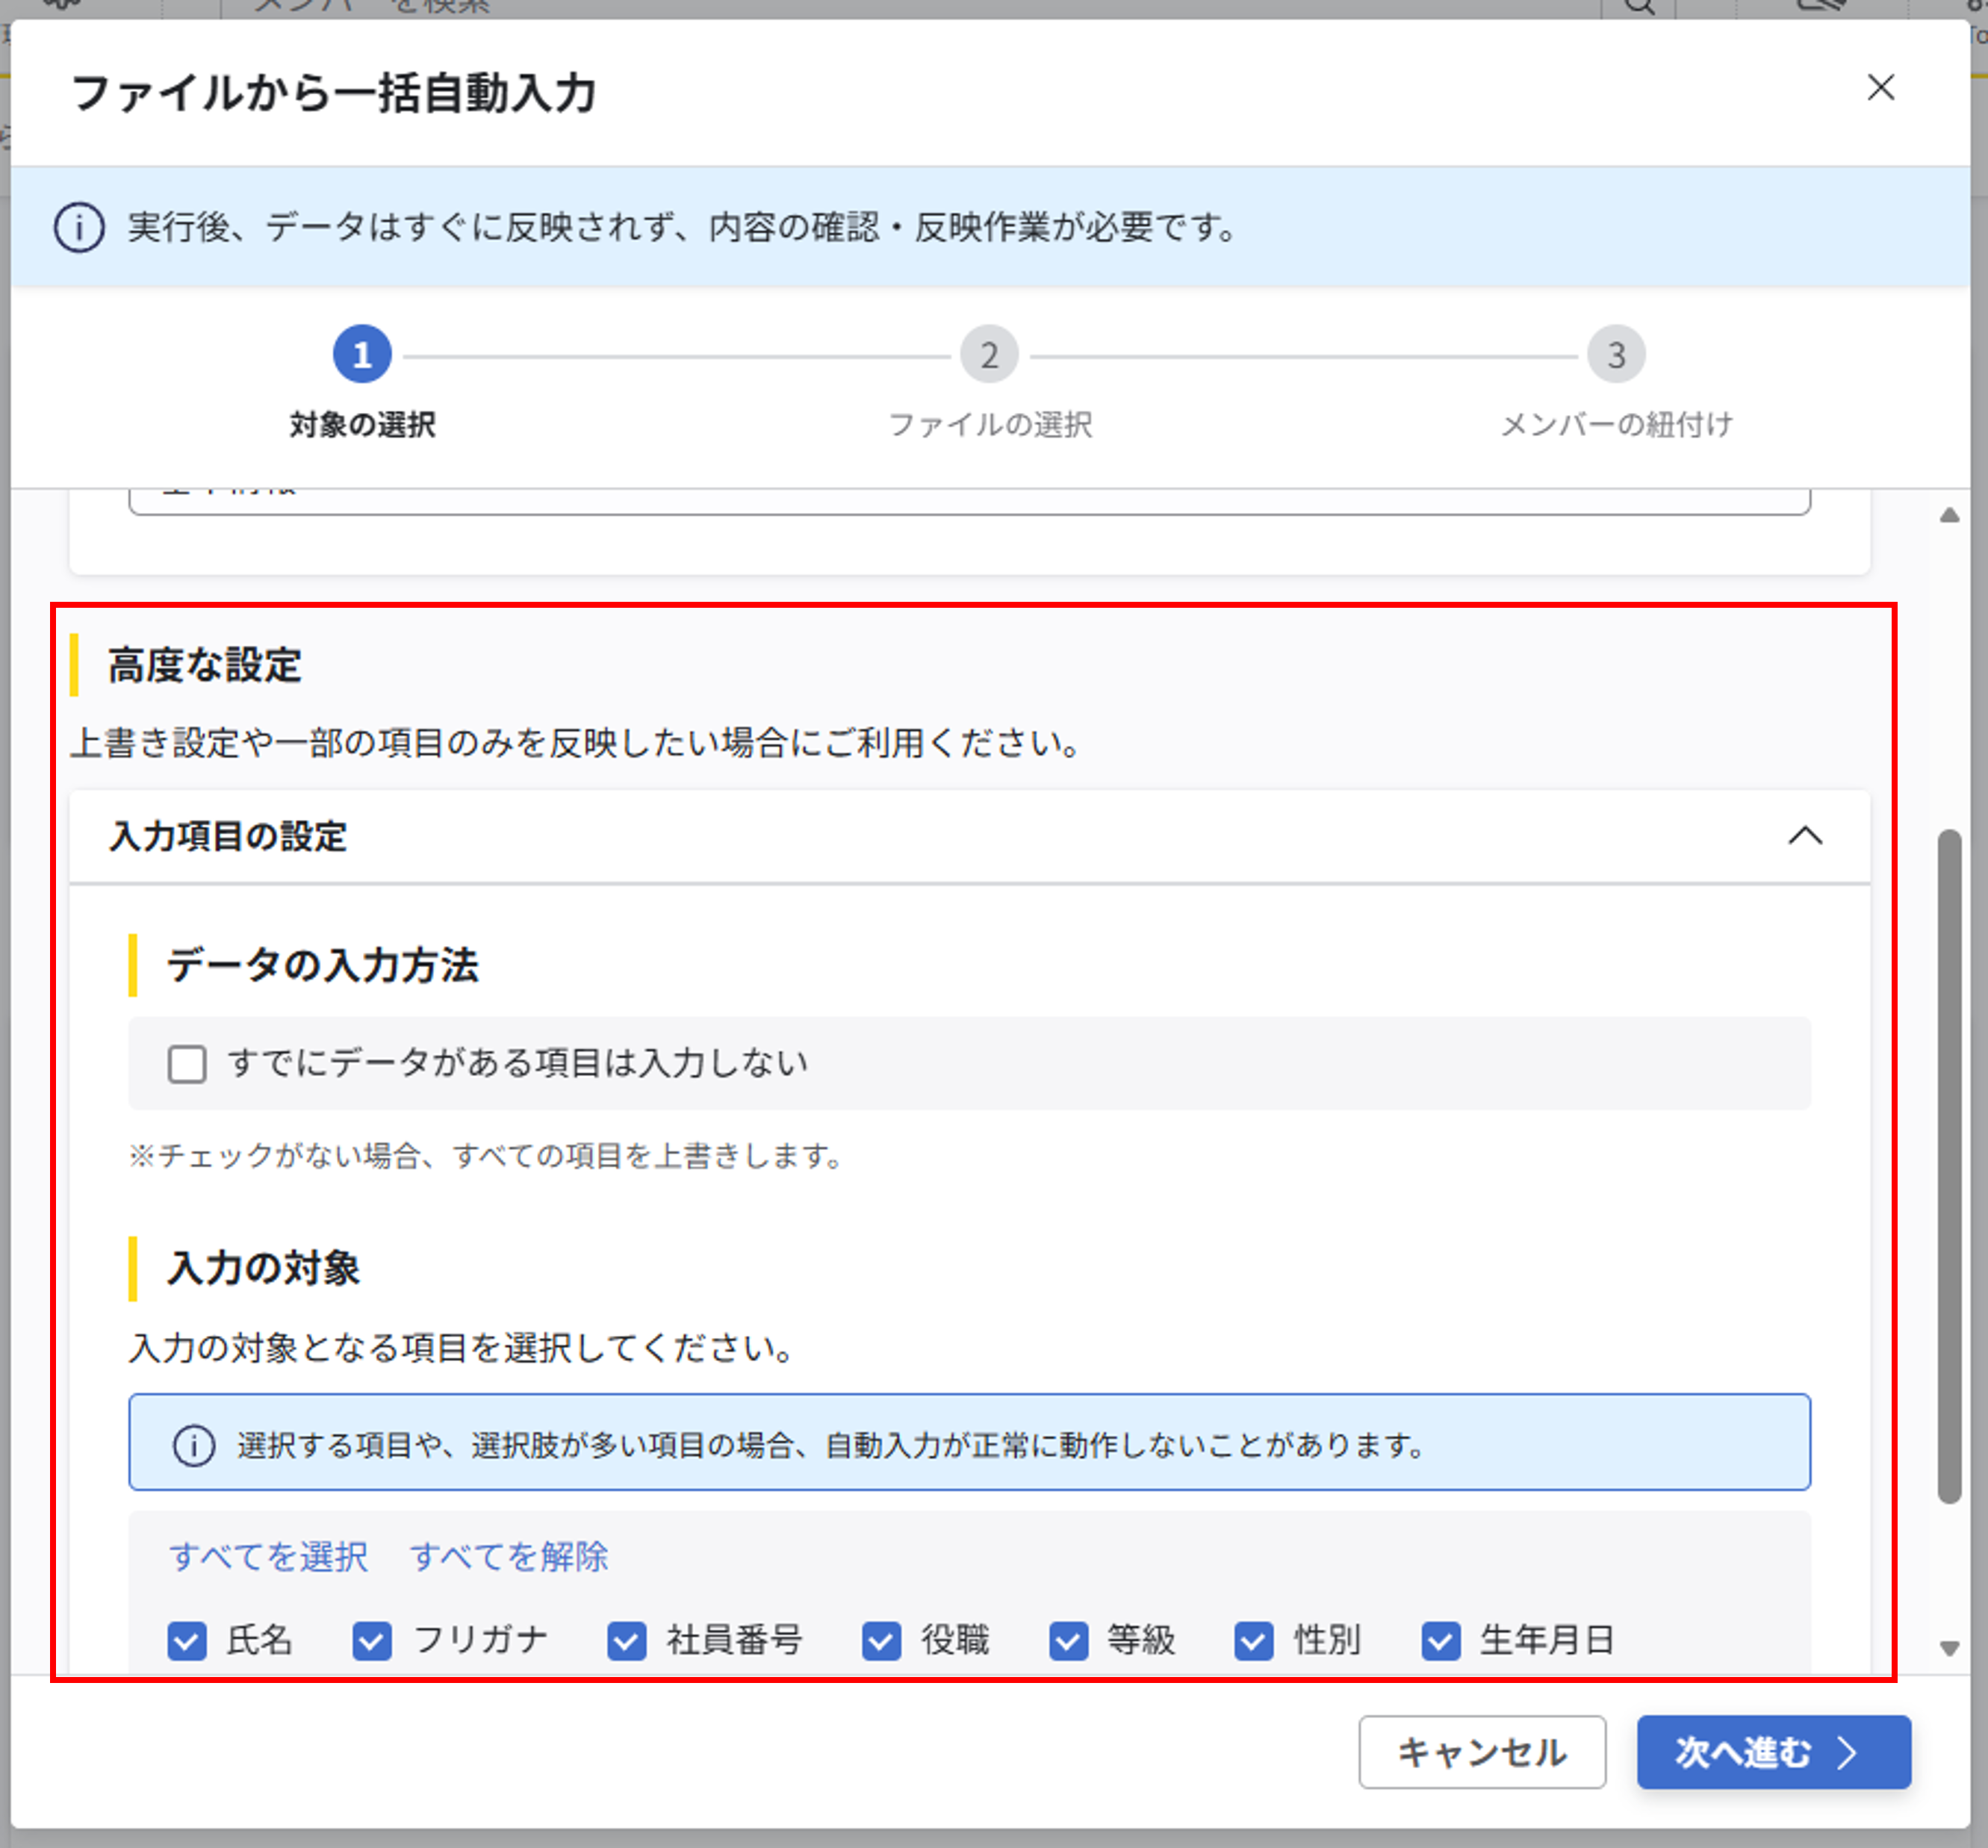Image resolution: width=1988 pixels, height=1848 pixels.
Task: Uncheck the 生年月日 checkbox
Action: click(x=1441, y=1641)
